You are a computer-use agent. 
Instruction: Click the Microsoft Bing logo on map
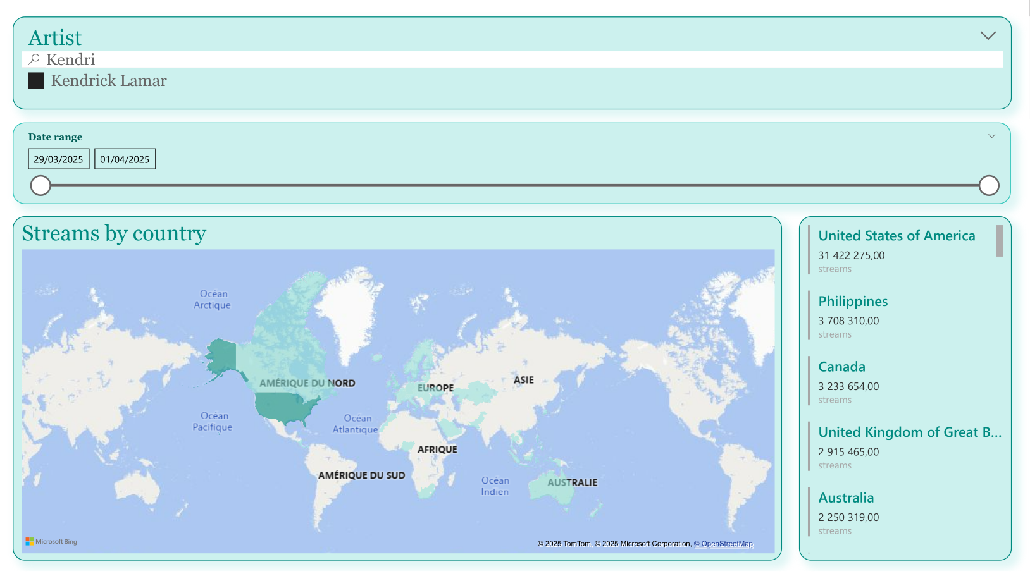(51, 542)
